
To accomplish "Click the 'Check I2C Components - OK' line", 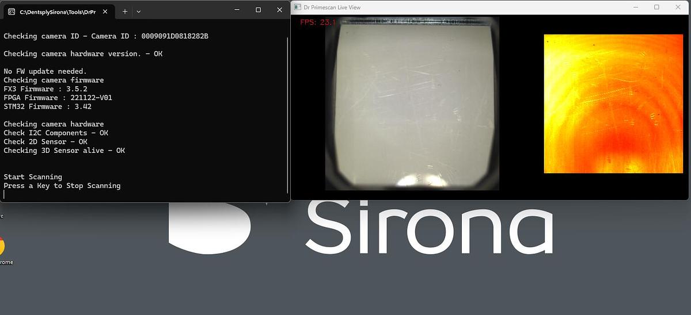I will pyautogui.click(x=56, y=133).
